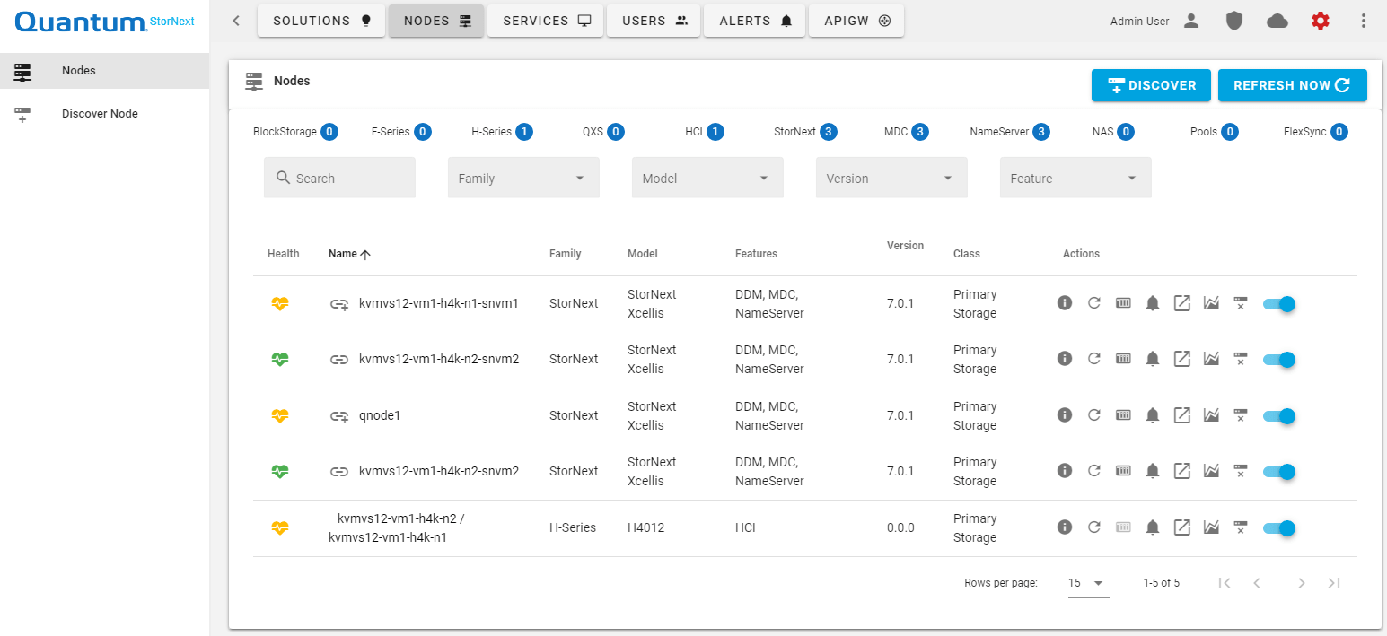Switch to the Services tab
Image resolution: width=1387 pixels, height=636 pixels.
pos(547,21)
